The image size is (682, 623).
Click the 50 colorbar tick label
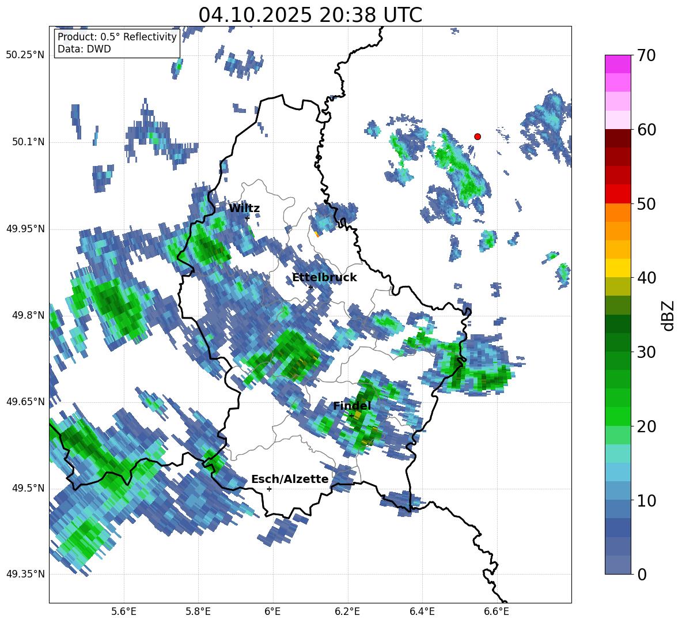[x=646, y=203]
